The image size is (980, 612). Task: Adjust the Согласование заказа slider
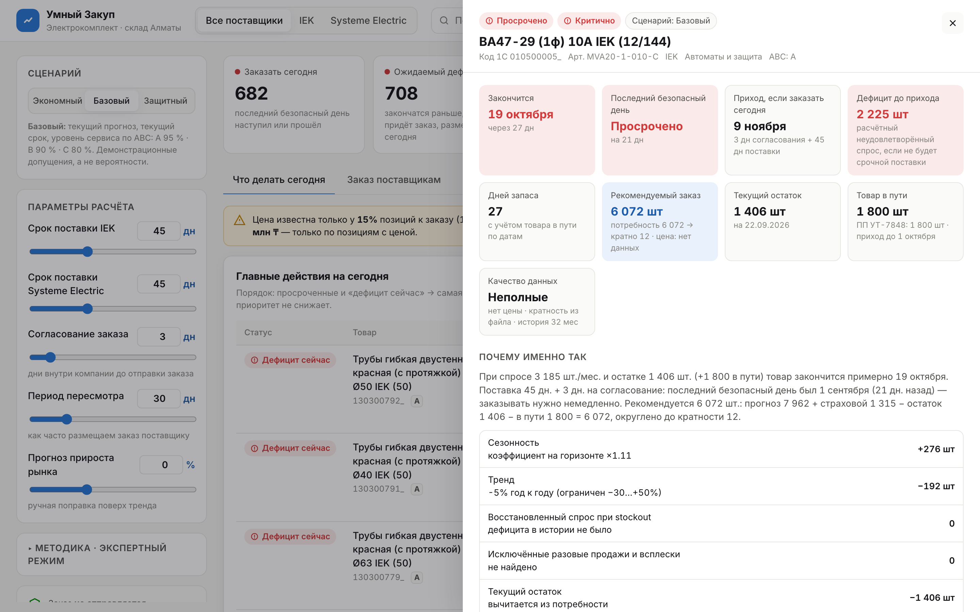click(x=113, y=357)
